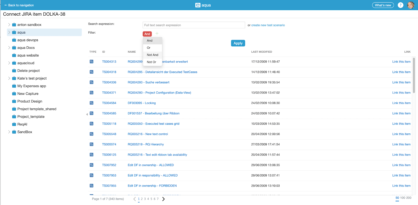Set page size to 100 items
Screen dimensions: 418x205
point(402,198)
